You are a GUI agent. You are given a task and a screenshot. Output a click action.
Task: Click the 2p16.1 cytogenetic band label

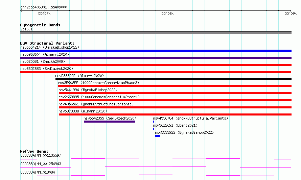(26, 29)
